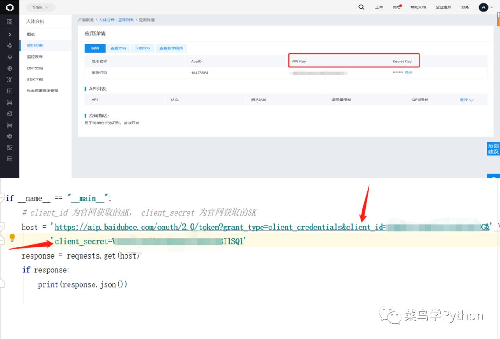This screenshot has width=500, height=339.
Task: Click the 调用量限制 column header
Action: coord(341,100)
